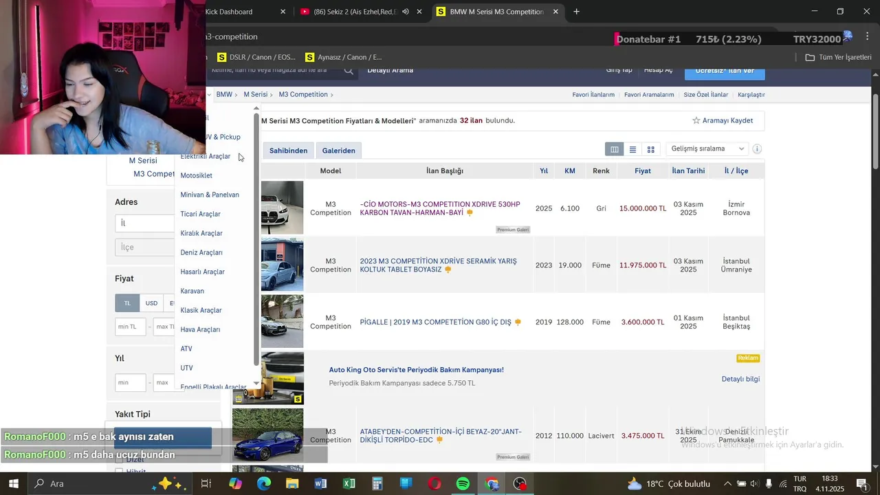Click the page vertical scrollbar
This screenshot has height=495, width=880.
point(875,131)
